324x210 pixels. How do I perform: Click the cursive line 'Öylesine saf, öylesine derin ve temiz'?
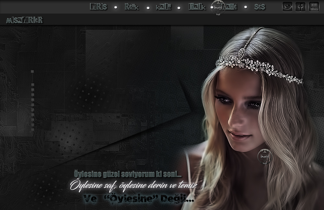coord(133,186)
